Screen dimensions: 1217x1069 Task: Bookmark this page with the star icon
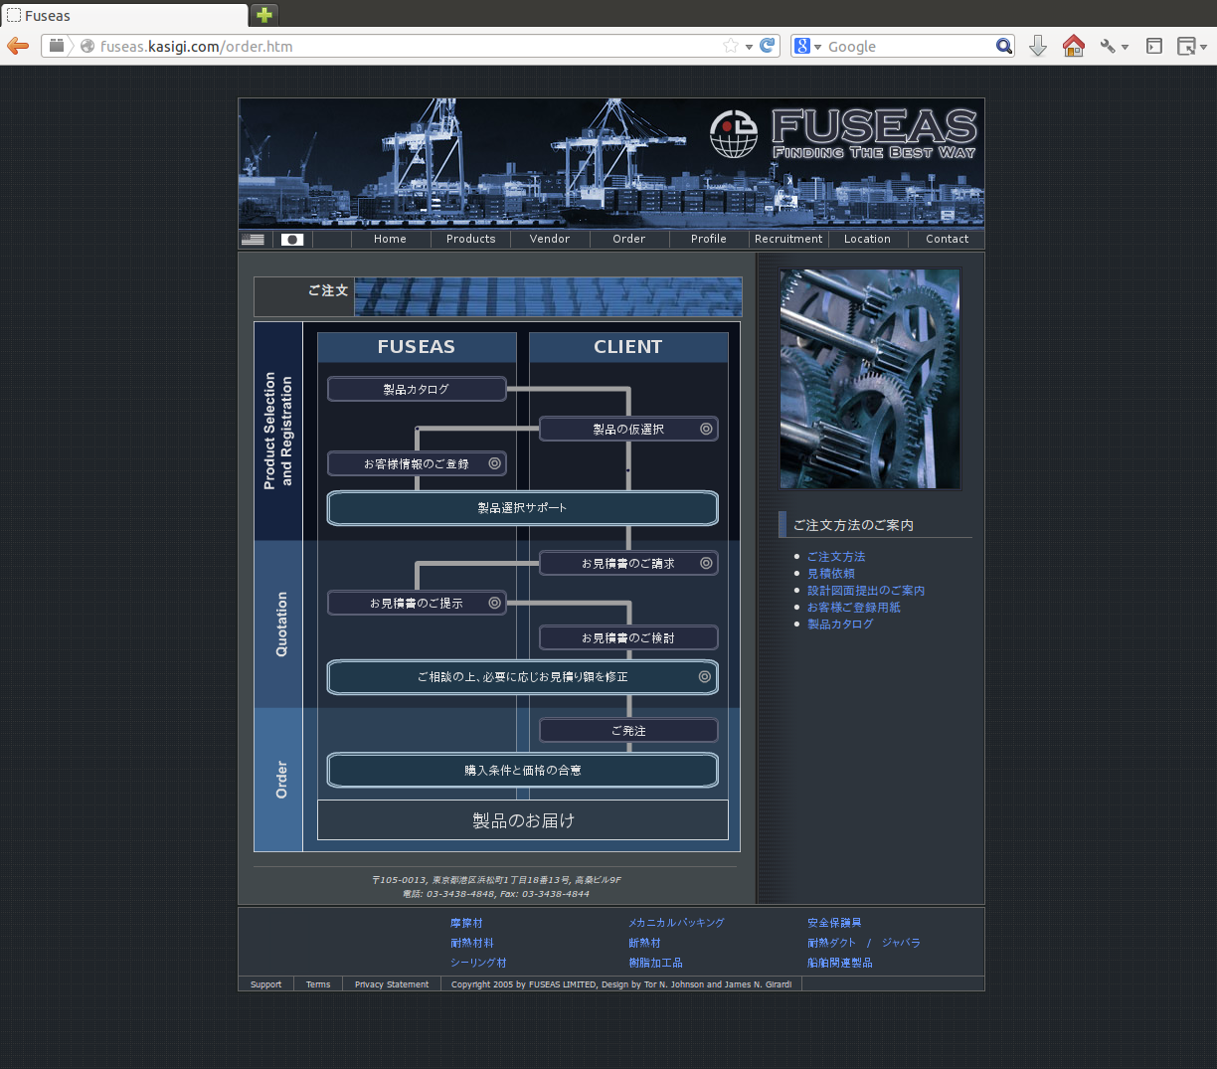(731, 46)
